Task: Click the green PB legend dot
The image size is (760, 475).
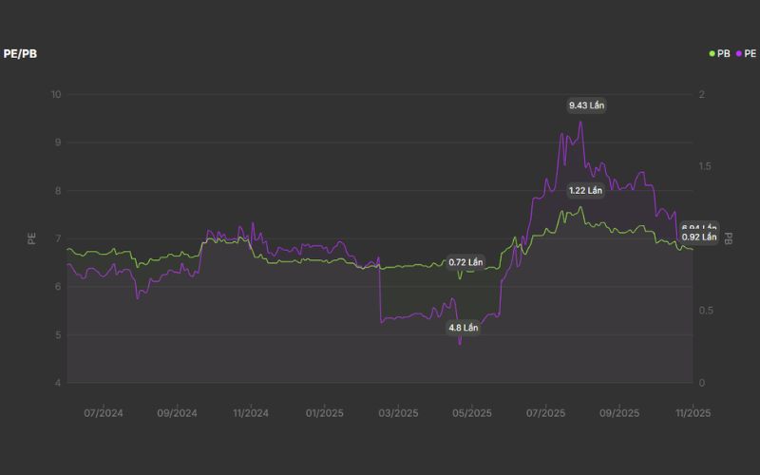Action: coord(712,54)
